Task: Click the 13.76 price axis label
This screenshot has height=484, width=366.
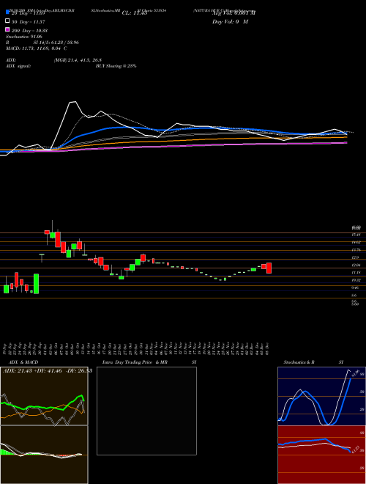Action: click(x=356, y=250)
